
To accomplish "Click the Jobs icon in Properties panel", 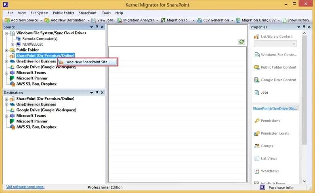I will (257, 93).
